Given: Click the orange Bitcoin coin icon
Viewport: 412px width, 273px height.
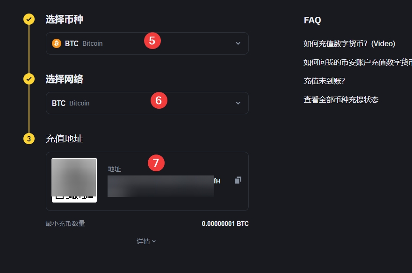Looking at the screenshot, I should tap(57, 43).
